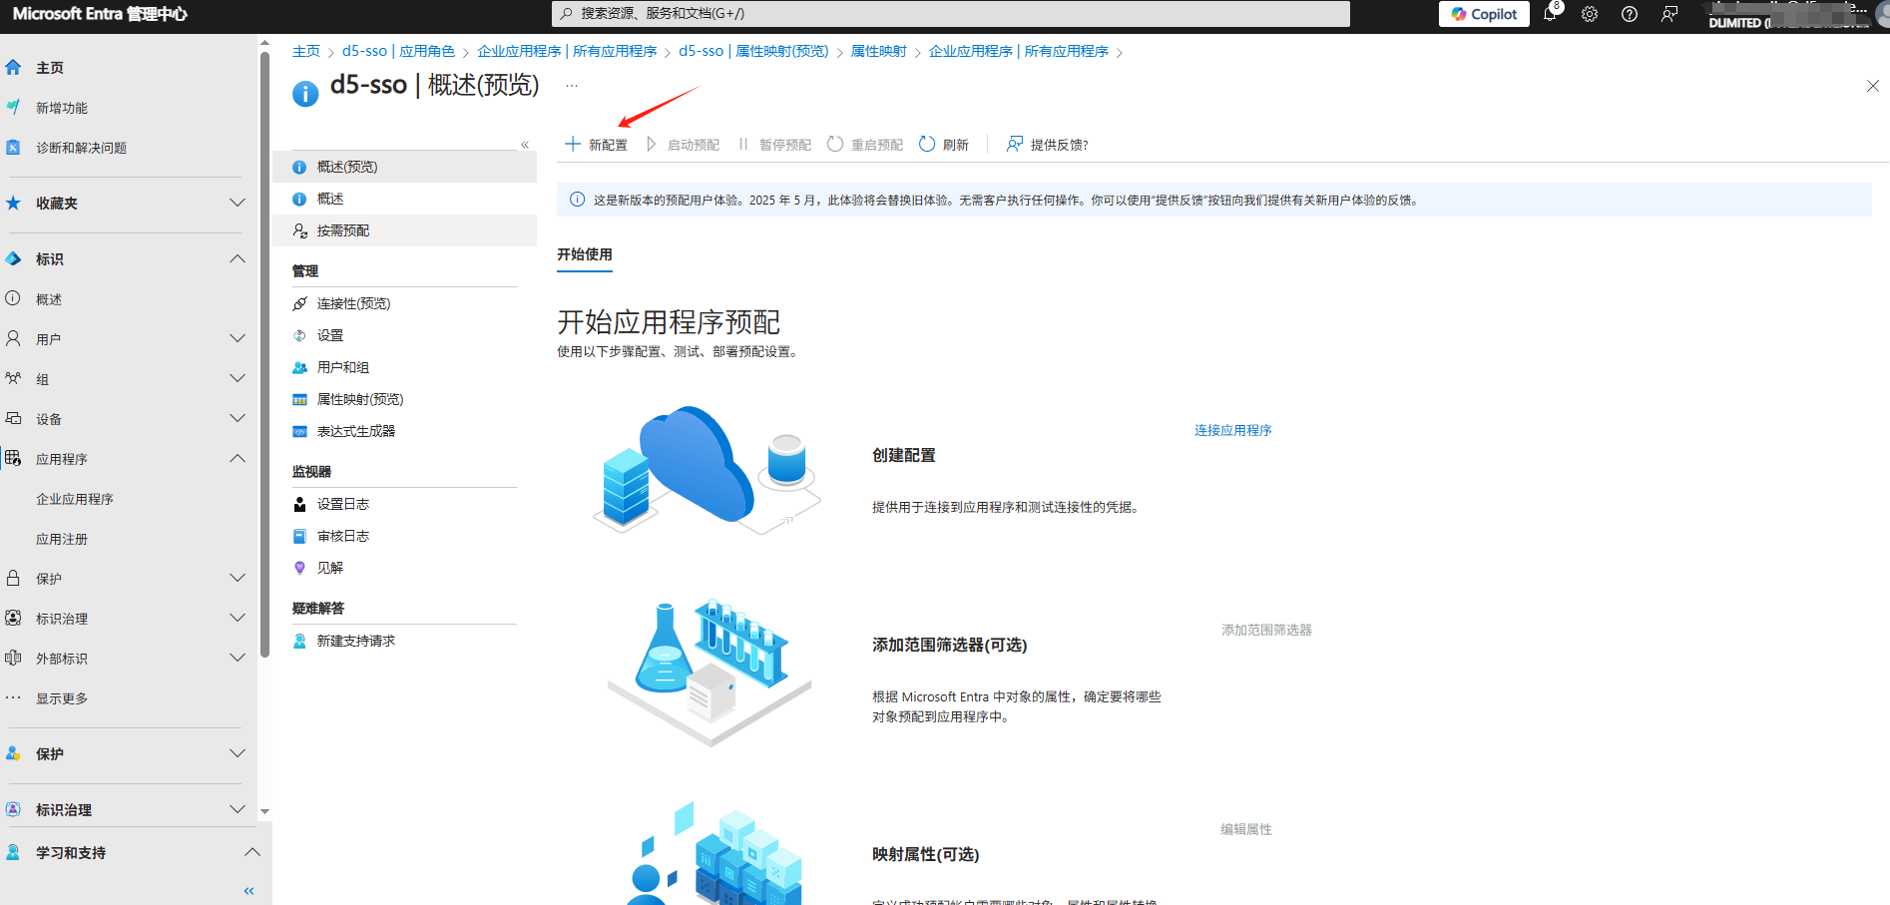
Task: Click the 组 group icon in sidebar
Action: click(13, 379)
